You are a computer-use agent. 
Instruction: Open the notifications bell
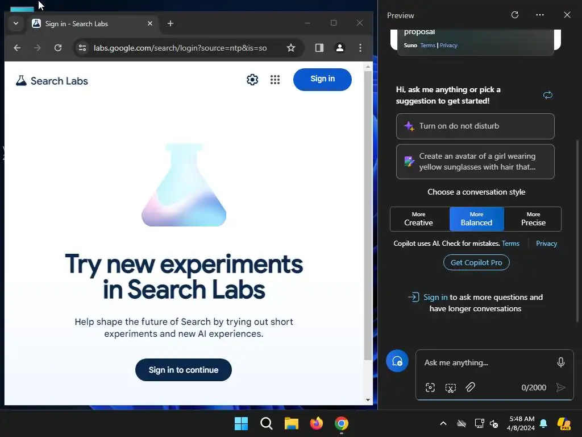543,423
